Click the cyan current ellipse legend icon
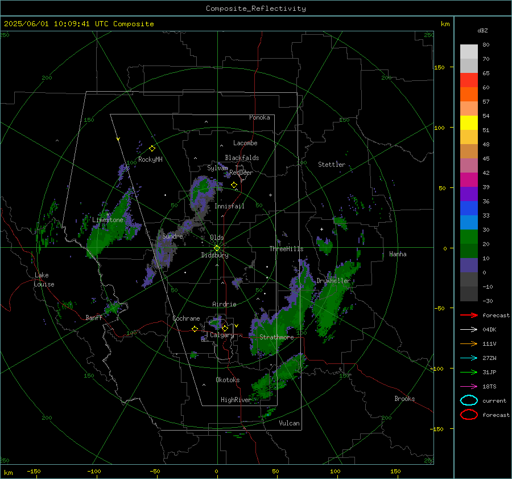Viewport: 512px width, 479px height. pos(469,400)
